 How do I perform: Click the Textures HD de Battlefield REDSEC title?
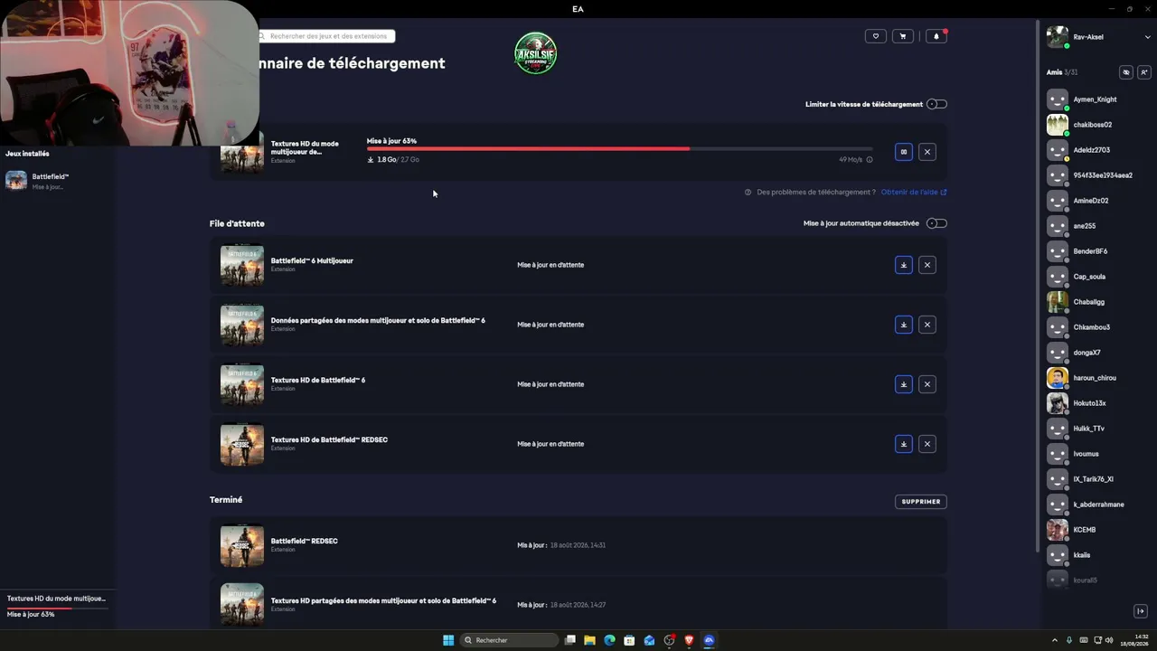(x=329, y=440)
